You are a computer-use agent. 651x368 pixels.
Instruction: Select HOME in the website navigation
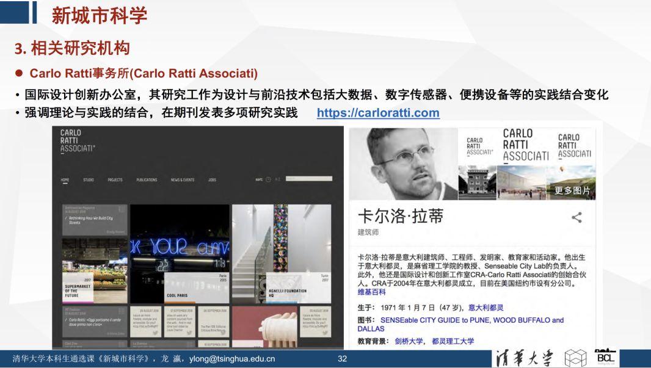(65, 180)
